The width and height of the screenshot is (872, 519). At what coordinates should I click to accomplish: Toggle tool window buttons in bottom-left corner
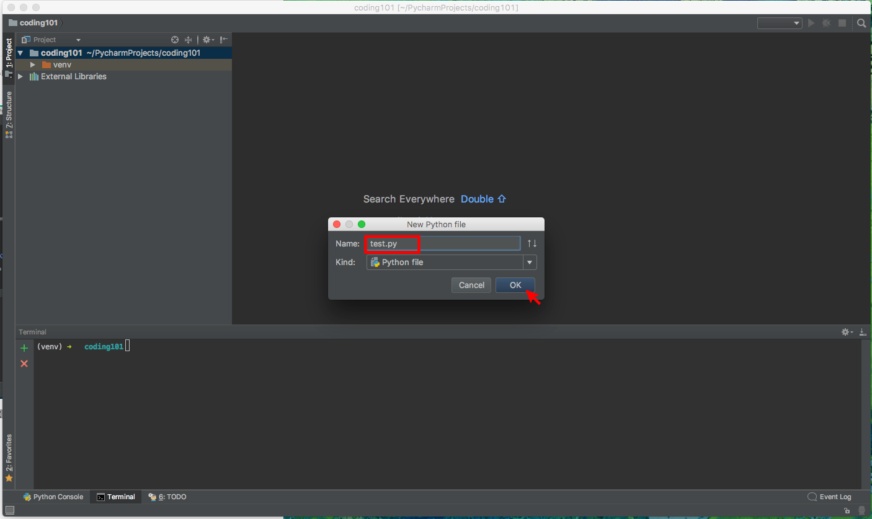(x=9, y=510)
